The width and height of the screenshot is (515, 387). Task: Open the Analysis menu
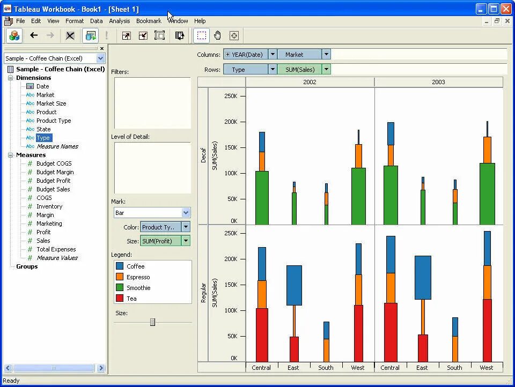click(119, 21)
